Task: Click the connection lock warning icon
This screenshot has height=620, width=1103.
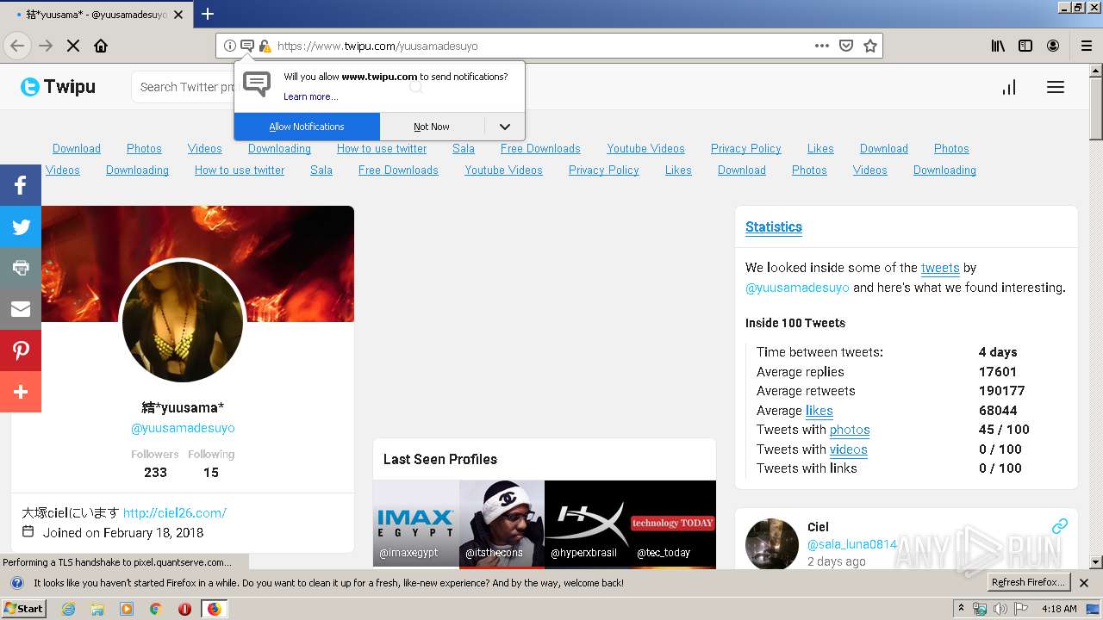Action: pyautogui.click(x=265, y=46)
